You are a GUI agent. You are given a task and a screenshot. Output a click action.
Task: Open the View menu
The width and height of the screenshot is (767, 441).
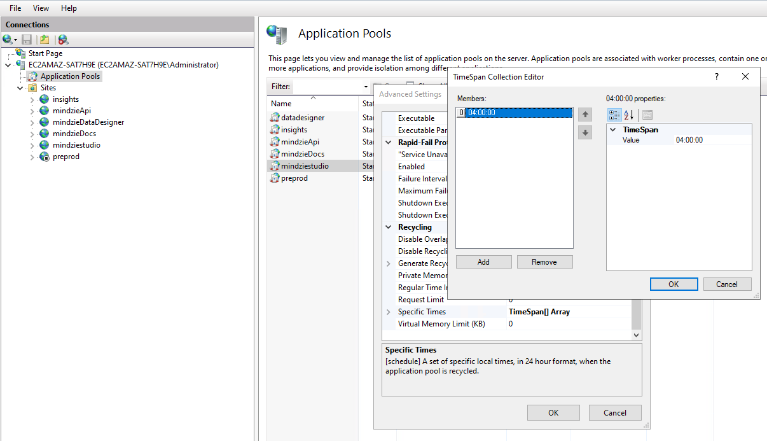tap(41, 8)
